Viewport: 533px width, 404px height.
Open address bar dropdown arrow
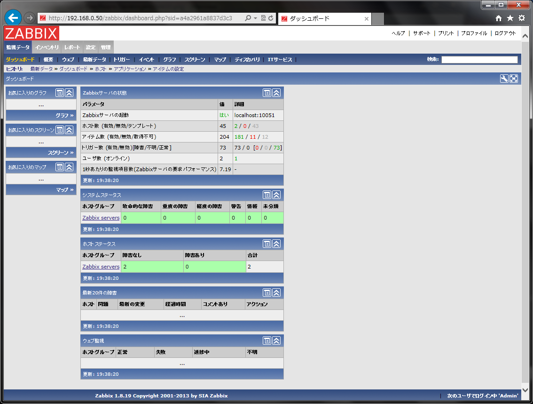255,18
